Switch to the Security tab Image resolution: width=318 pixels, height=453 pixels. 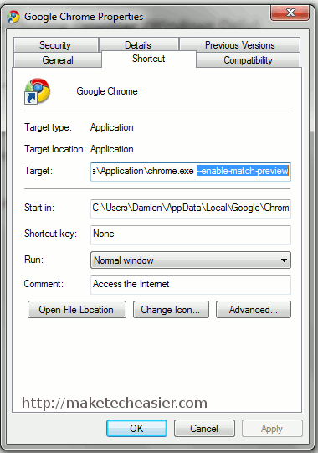[x=55, y=45]
